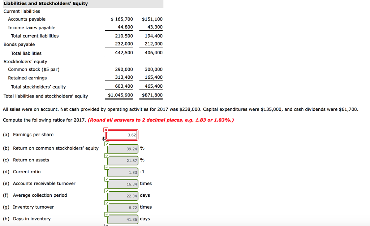Click the red X icon by Earnings per share
Screen dimensions: 370x226
pos(106,130)
